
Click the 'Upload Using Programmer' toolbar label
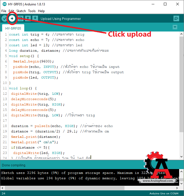click(61, 19)
